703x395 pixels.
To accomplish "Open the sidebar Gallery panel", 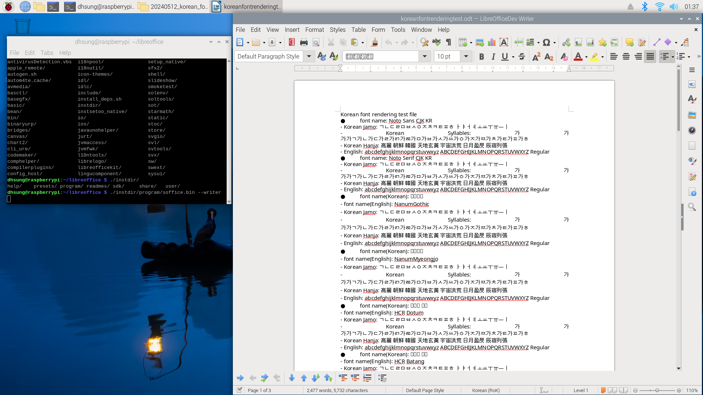I will tap(692, 115).
